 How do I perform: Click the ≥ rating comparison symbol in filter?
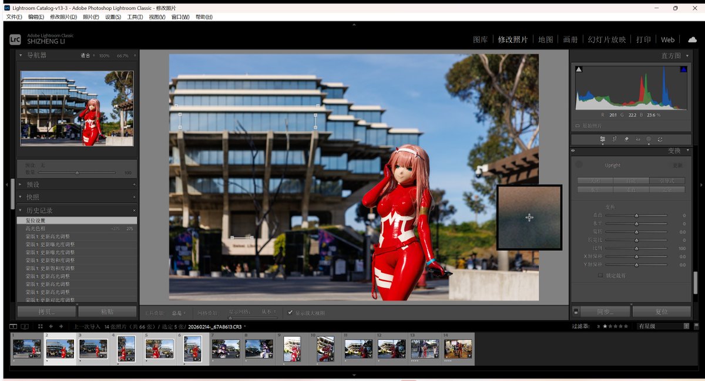click(598, 326)
